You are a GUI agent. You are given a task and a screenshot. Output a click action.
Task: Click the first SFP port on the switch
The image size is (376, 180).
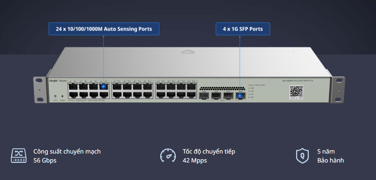pos(204,96)
